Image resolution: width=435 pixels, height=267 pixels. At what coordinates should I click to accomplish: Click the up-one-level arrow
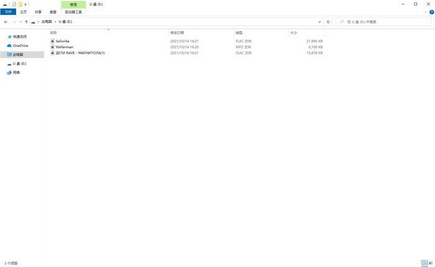[x=26, y=22]
